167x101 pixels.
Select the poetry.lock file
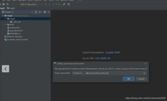click(14, 27)
